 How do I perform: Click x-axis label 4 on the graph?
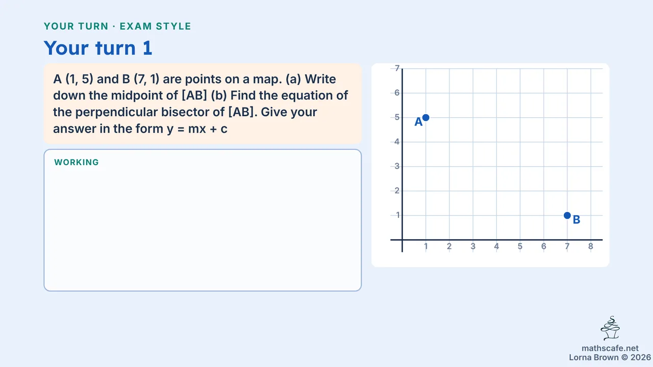click(x=496, y=247)
